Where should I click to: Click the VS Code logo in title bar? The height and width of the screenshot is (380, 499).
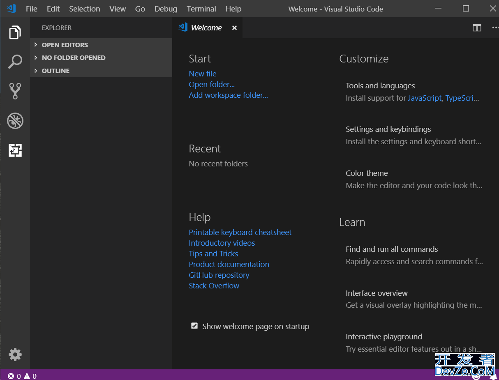(12, 8)
